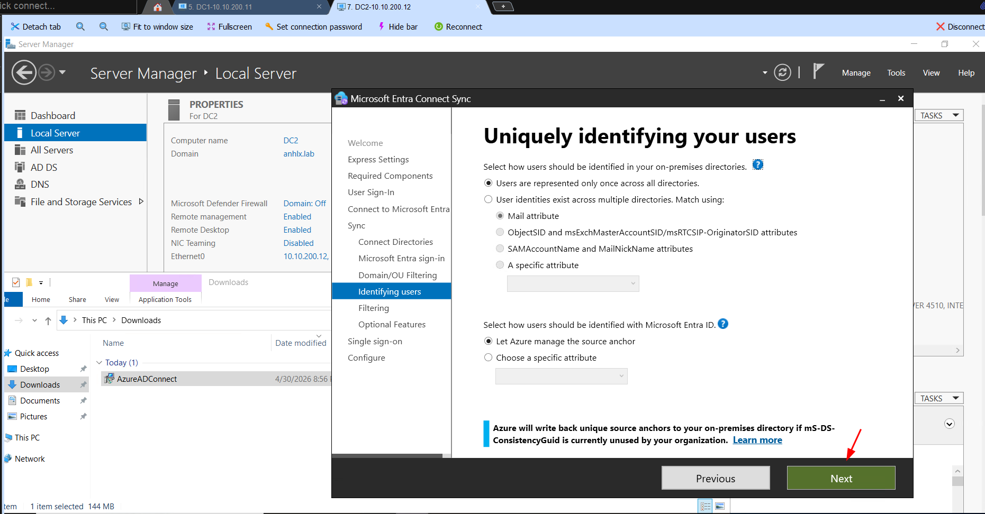The image size is (985, 514).
Task: Open the Notifications flag in Server Manager
Action: (x=818, y=71)
